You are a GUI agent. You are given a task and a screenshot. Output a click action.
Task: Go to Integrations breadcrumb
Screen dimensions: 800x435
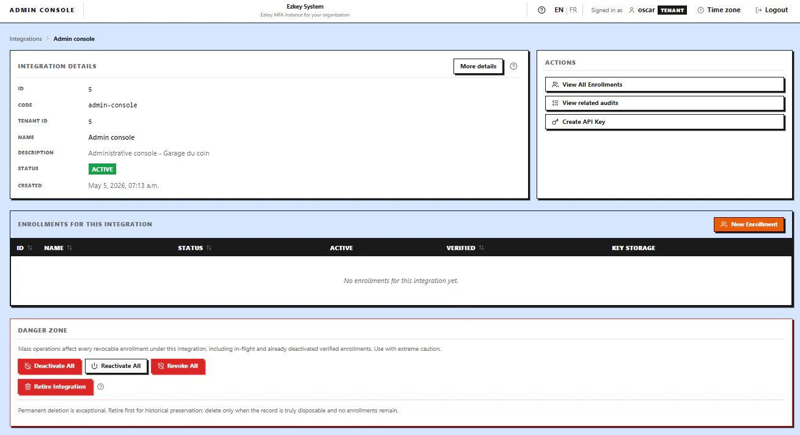26,39
